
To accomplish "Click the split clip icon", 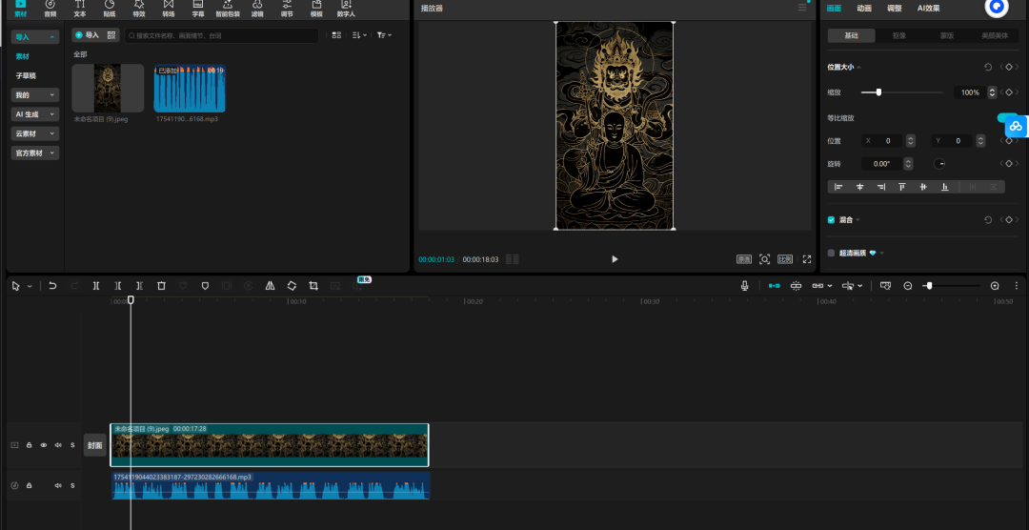I will 96,286.
